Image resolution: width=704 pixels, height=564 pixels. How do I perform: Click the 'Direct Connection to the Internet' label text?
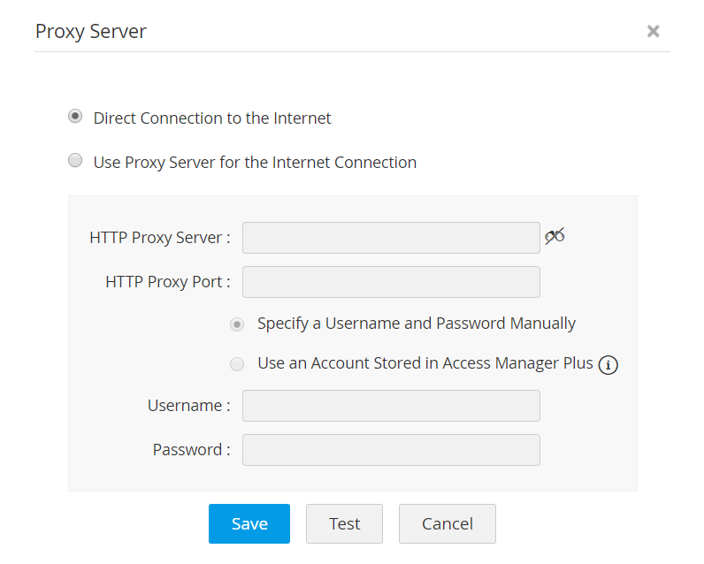click(x=212, y=118)
